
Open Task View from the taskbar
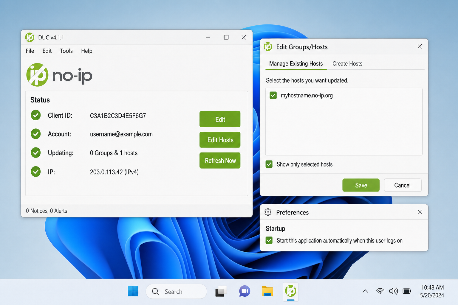pos(220,291)
